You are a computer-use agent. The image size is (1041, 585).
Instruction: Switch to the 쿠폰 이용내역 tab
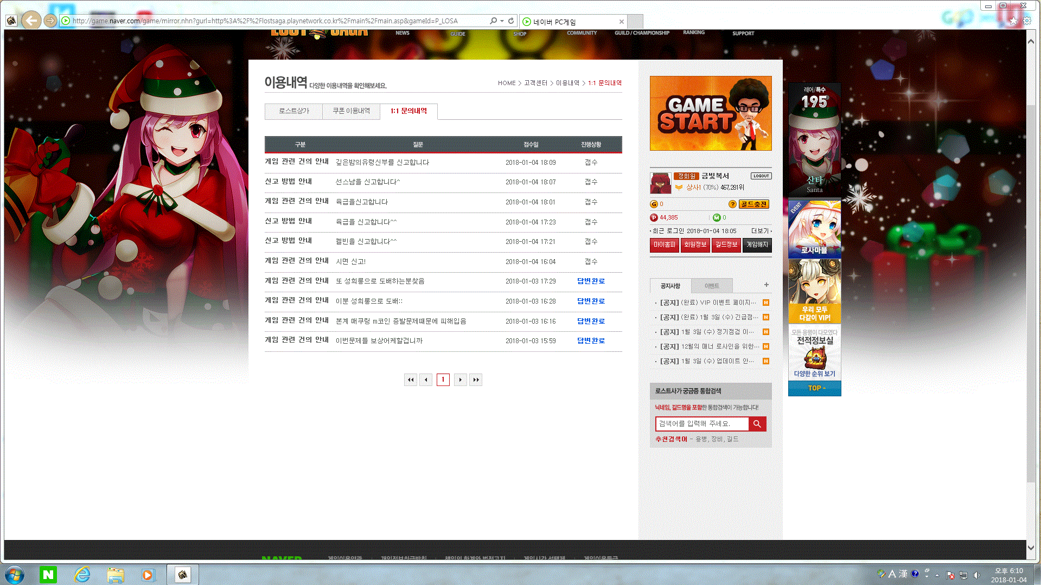click(x=351, y=111)
